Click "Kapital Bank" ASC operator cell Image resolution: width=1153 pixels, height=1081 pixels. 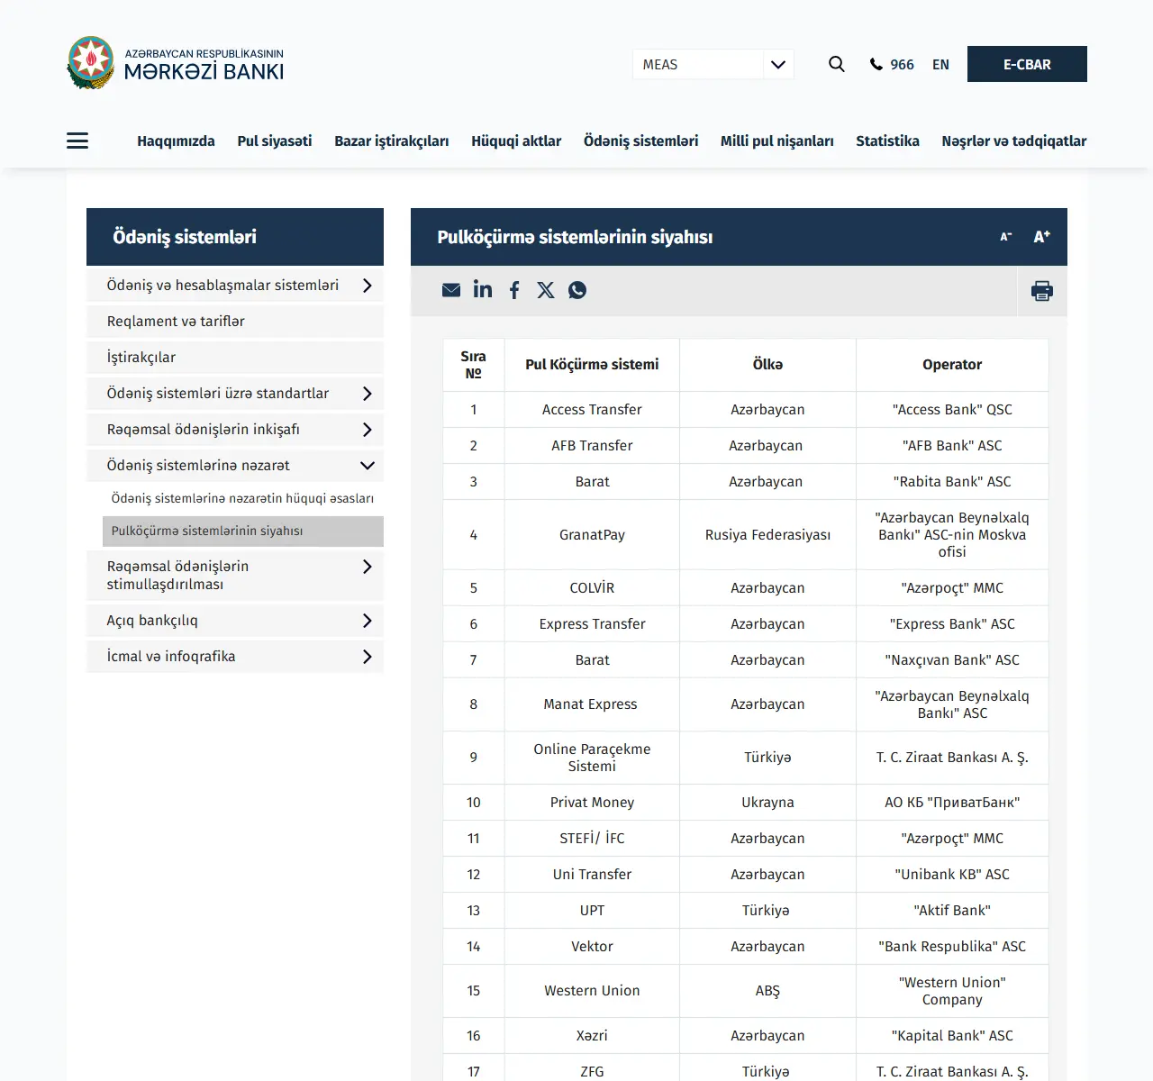point(952,1036)
